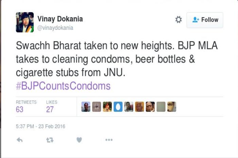The image size is (238, 158).
Task: Open the @vinaydokania handle link
Action: [55, 28]
